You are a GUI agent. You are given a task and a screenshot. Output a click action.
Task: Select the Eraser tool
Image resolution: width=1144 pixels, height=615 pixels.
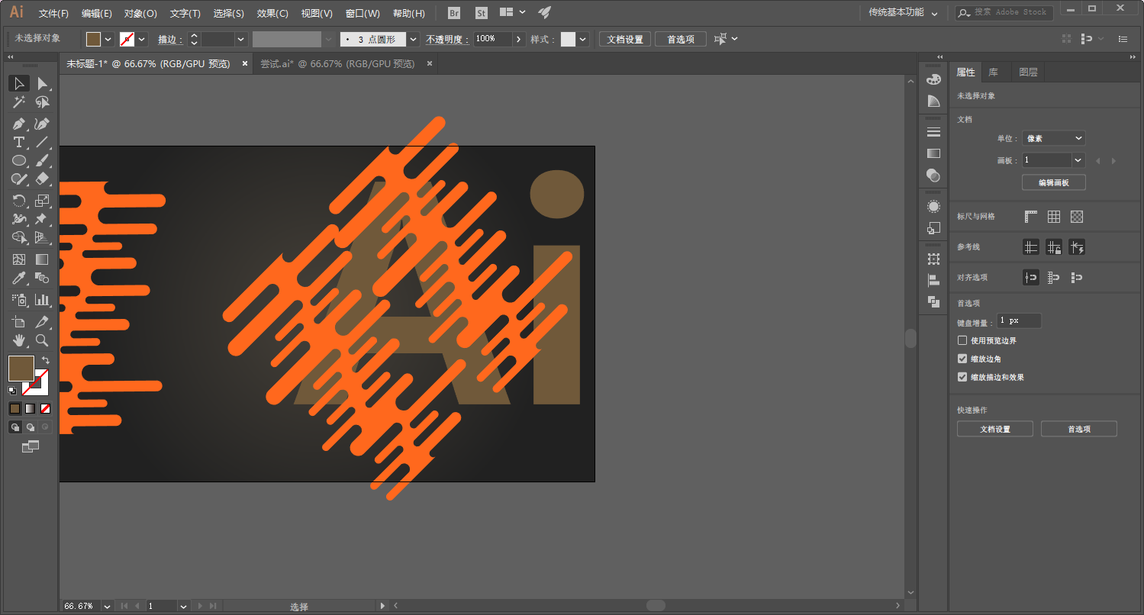42,179
